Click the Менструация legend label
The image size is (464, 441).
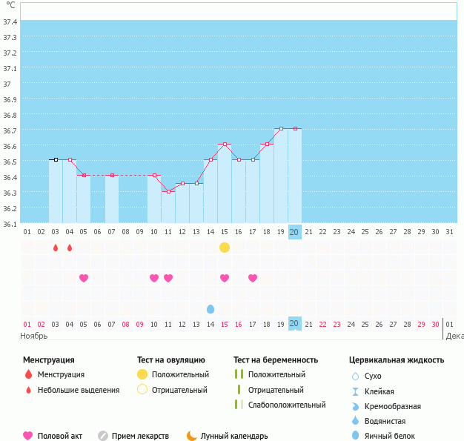coord(61,374)
